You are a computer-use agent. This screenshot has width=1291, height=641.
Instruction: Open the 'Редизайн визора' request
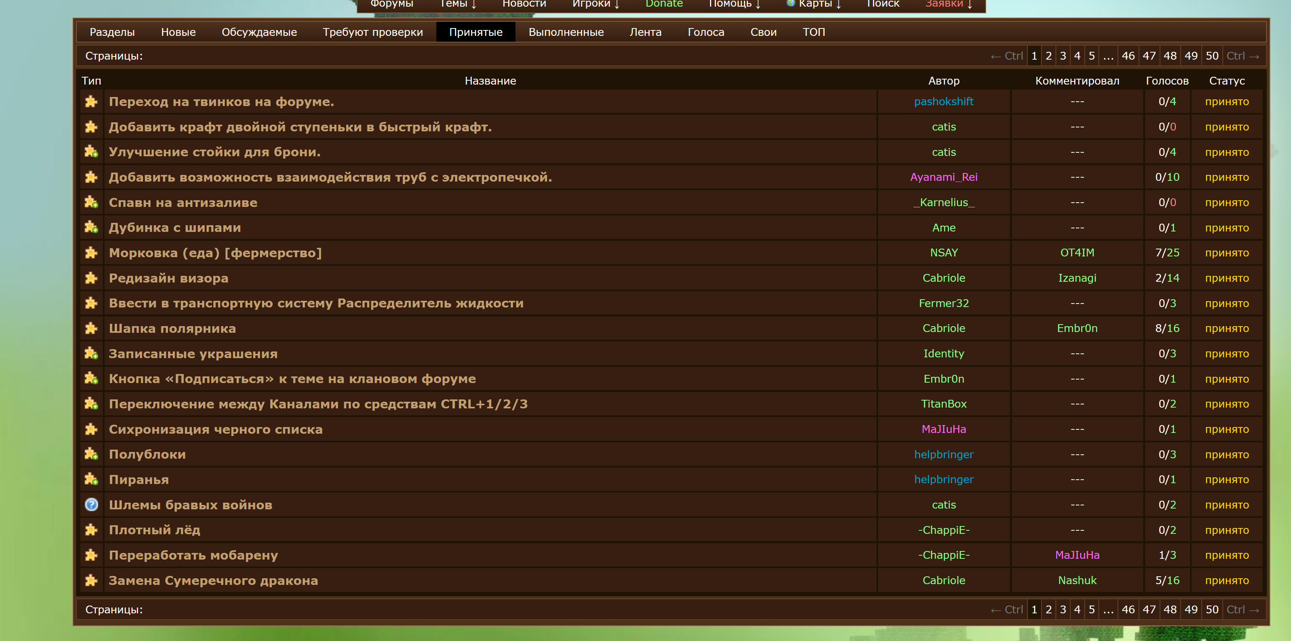pyautogui.click(x=168, y=278)
